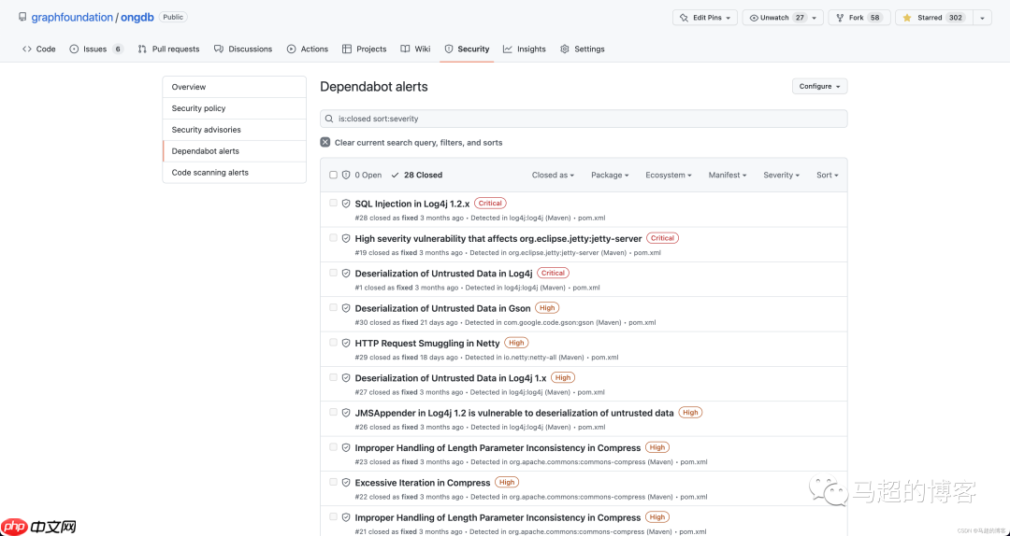Toggle the select-all alerts checkbox in header
Viewport: 1010px width, 536px height.
click(x=333, y=175)
